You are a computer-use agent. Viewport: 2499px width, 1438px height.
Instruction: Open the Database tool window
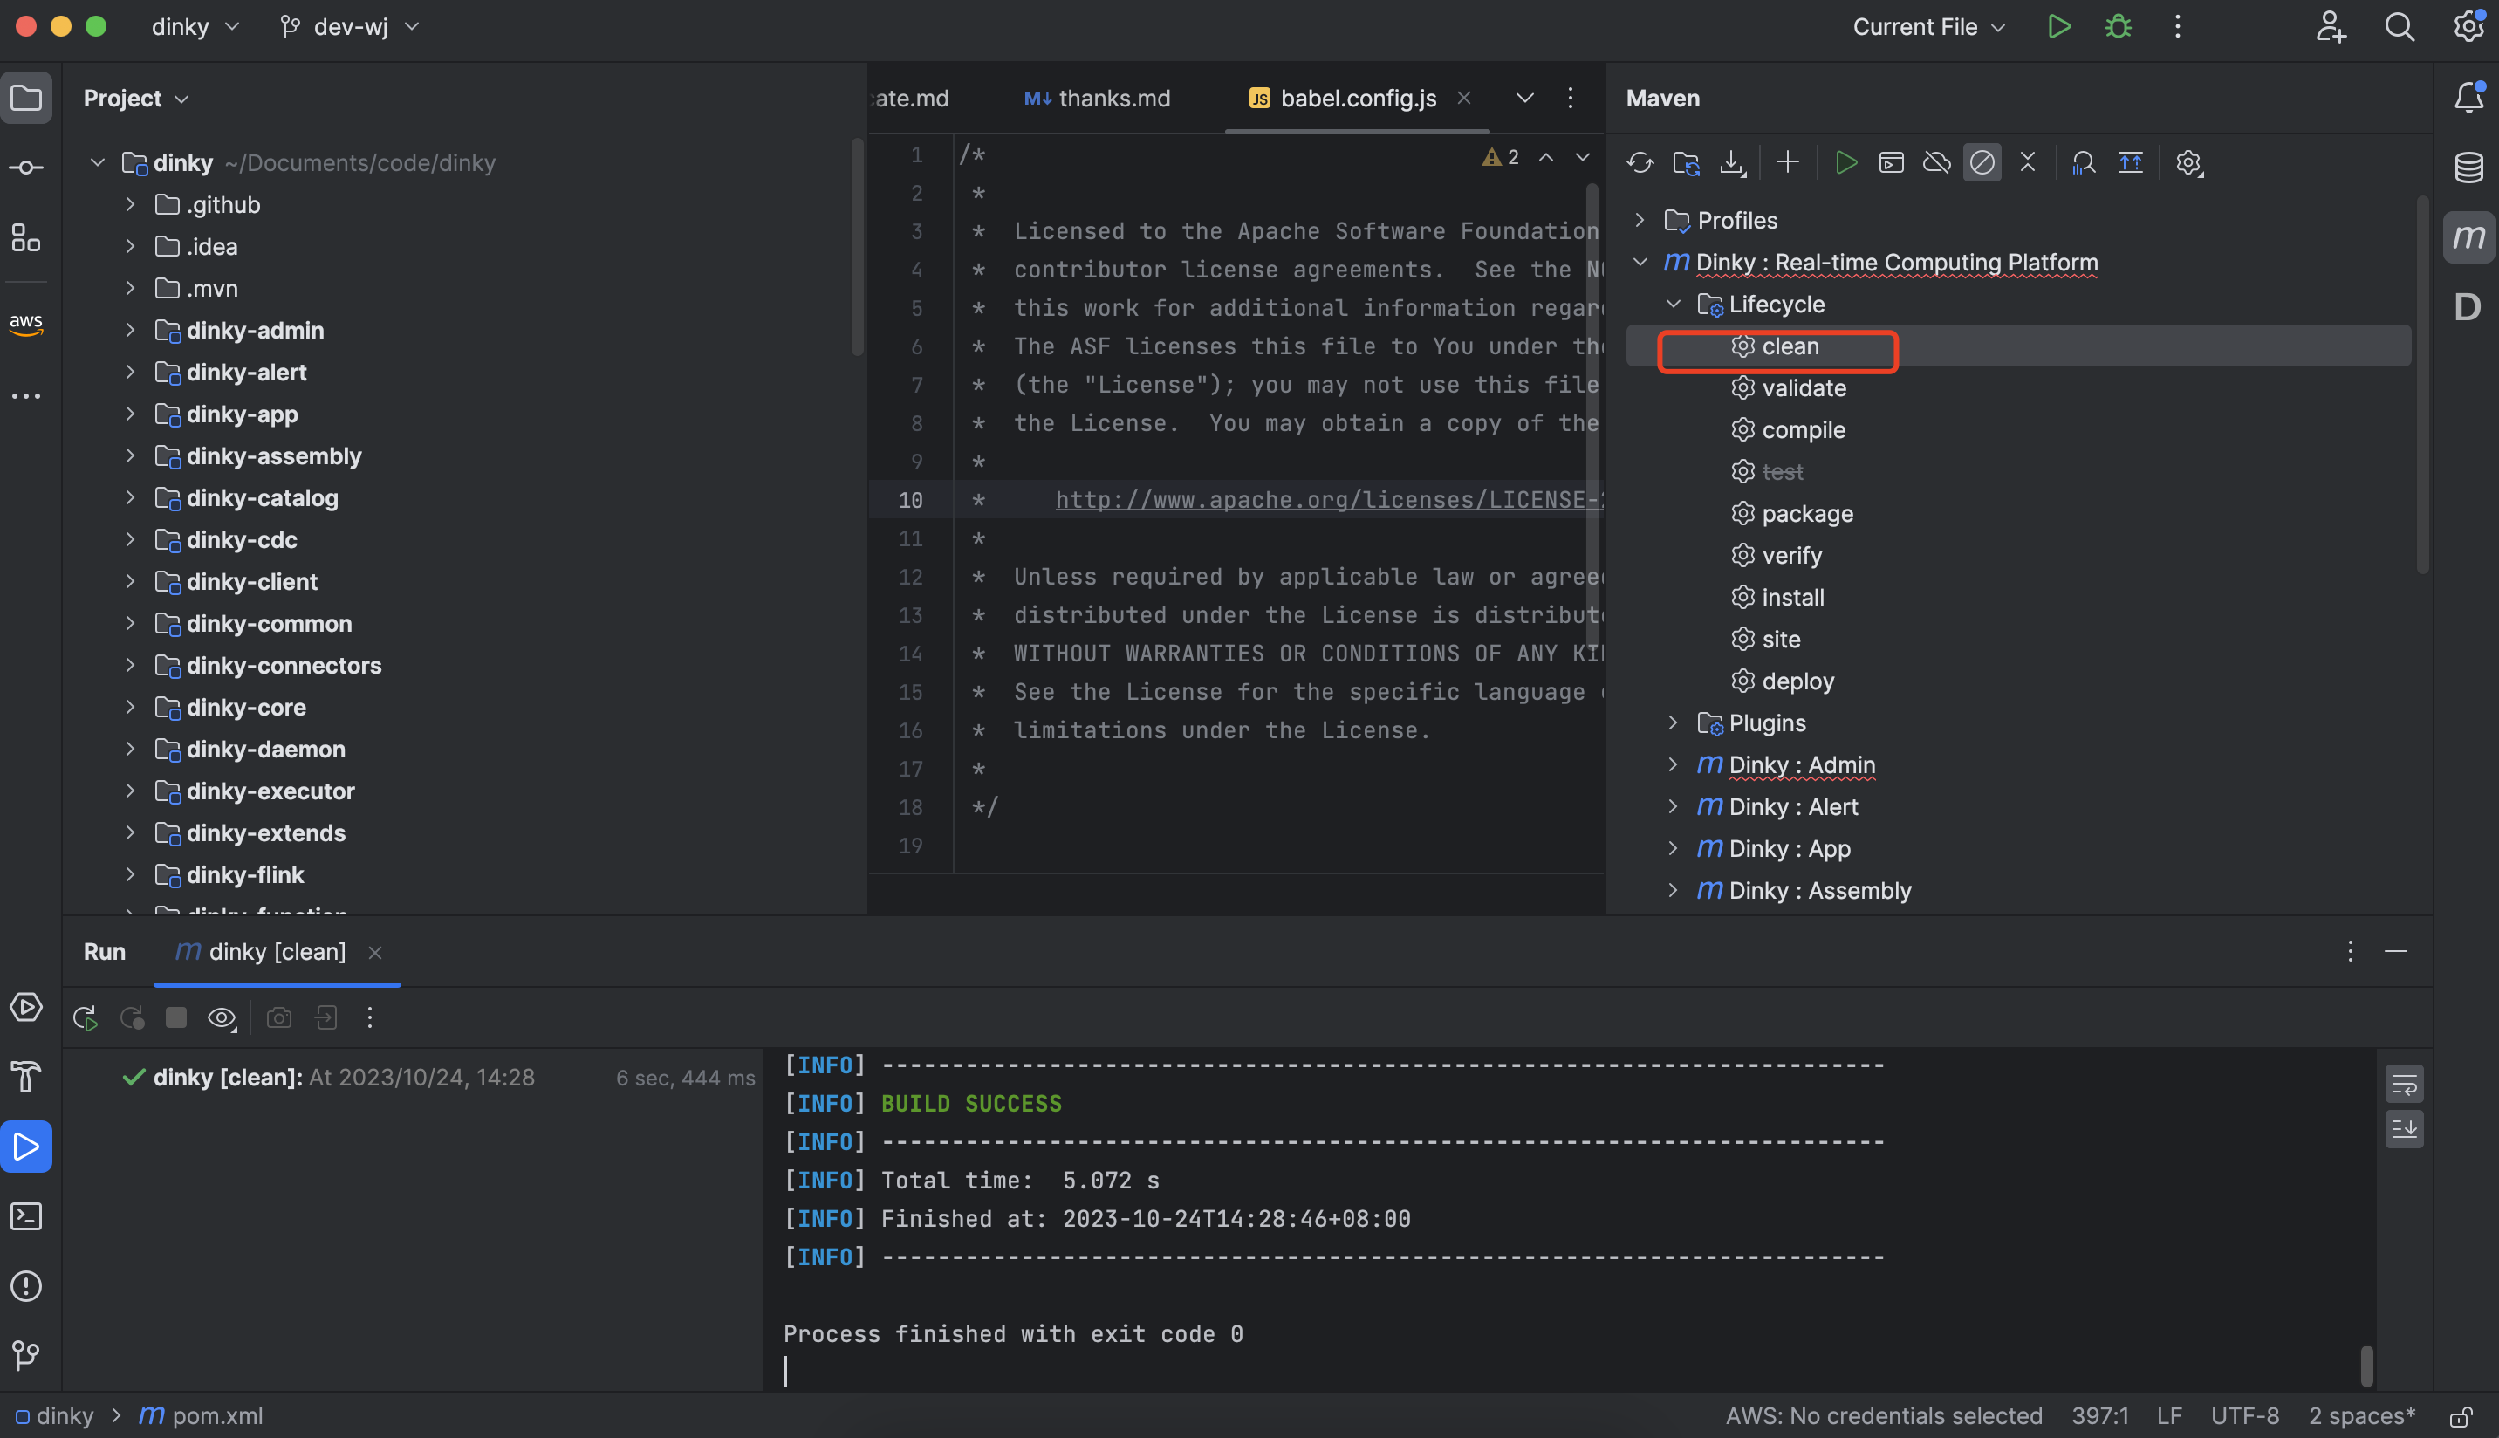2468,168
